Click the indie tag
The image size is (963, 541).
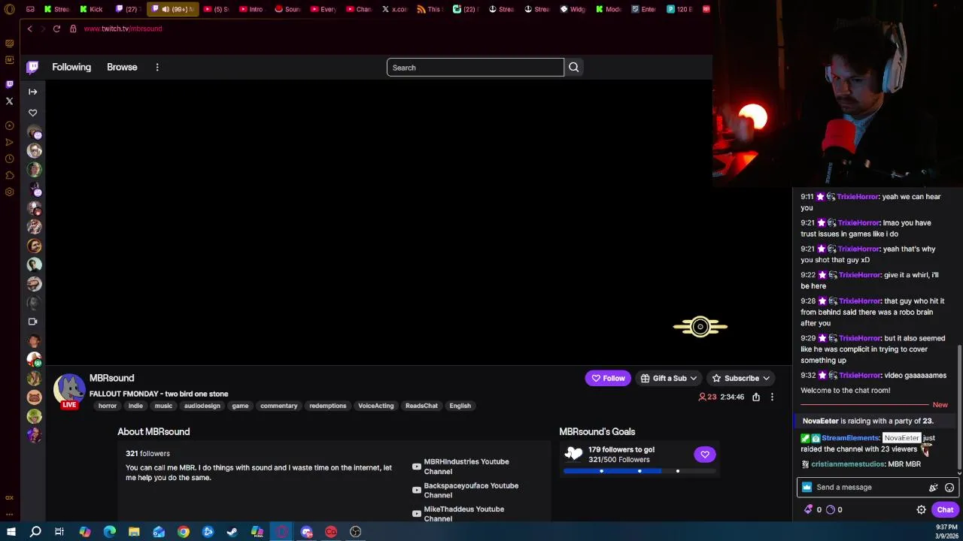[x=135, y=406]
